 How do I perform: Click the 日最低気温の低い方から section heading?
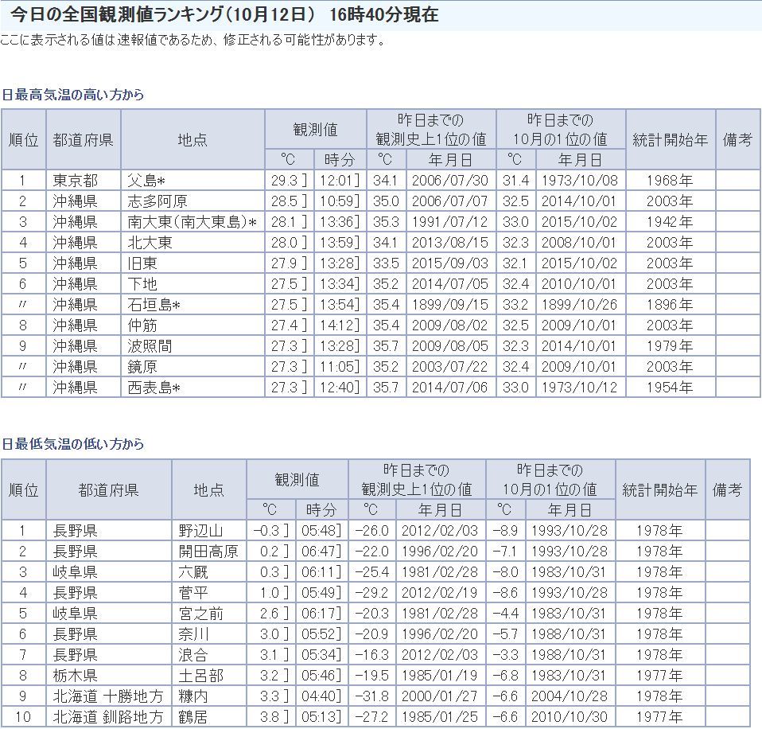[73, 444]
